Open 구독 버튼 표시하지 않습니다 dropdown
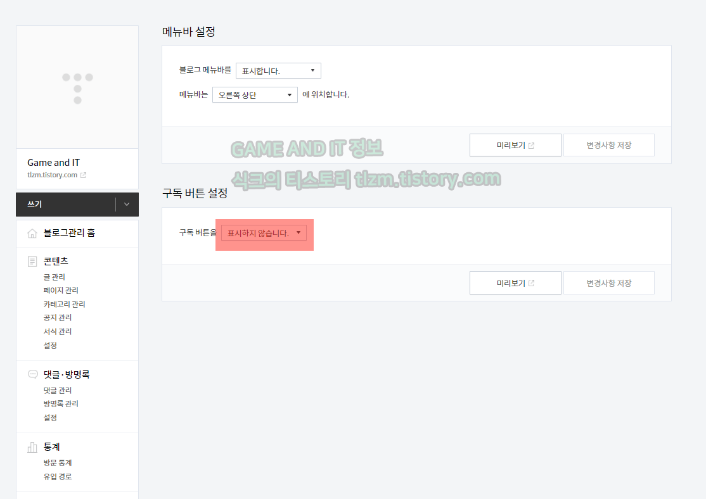 coord(264,233)
